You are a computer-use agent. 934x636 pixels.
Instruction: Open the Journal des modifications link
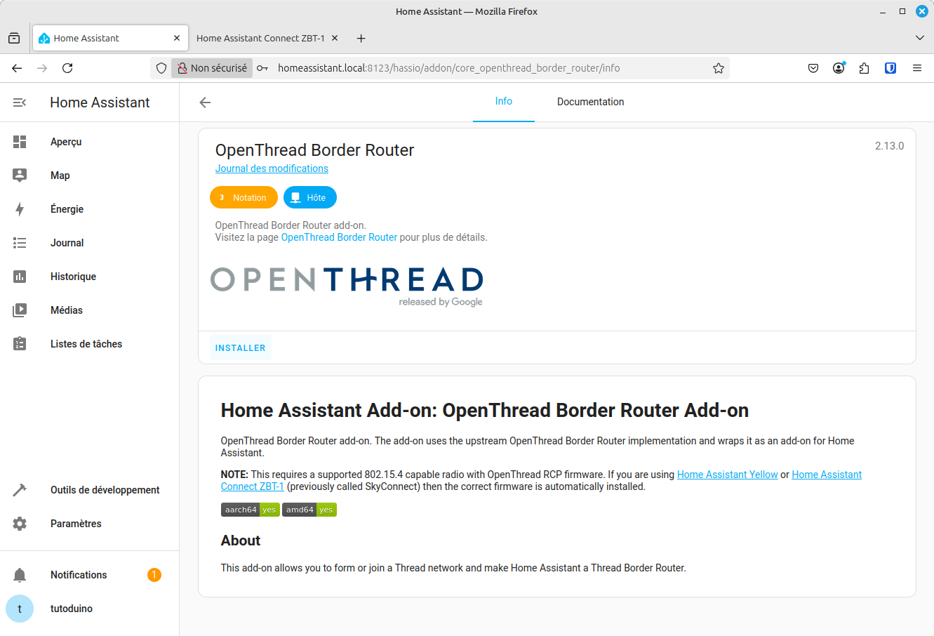click(x=272, y=168)
